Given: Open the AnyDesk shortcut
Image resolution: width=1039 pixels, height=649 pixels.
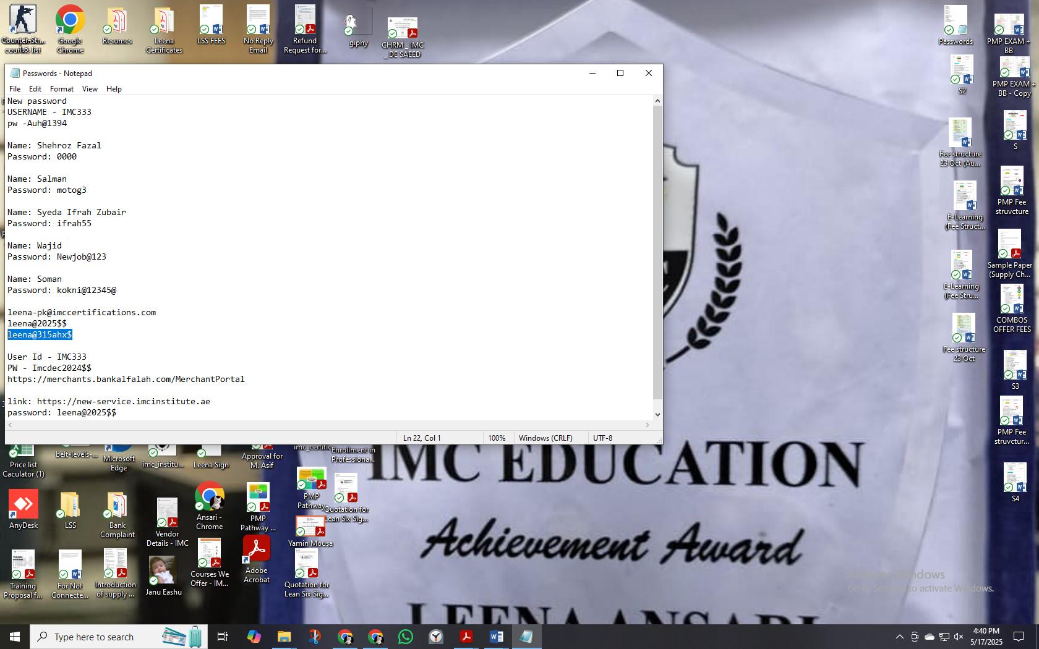Looking at the screenshot, I should click(24, 510).
